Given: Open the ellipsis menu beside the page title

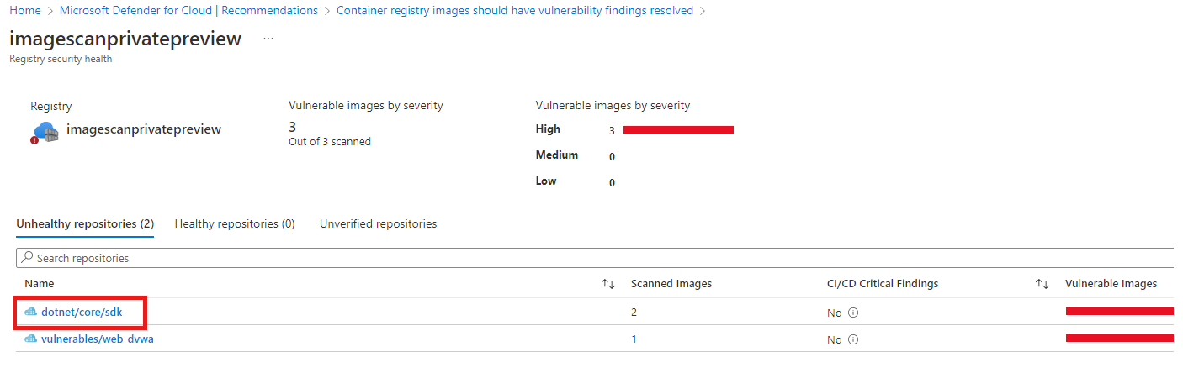Looking at the screenshot, I should point(268,39).
